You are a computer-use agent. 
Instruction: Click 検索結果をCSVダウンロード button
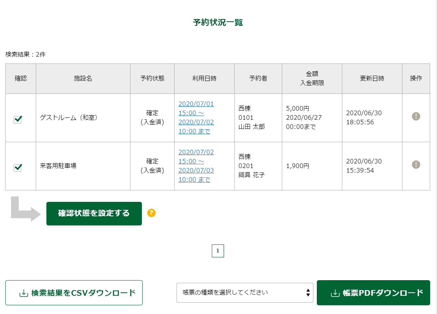(74, 293)
